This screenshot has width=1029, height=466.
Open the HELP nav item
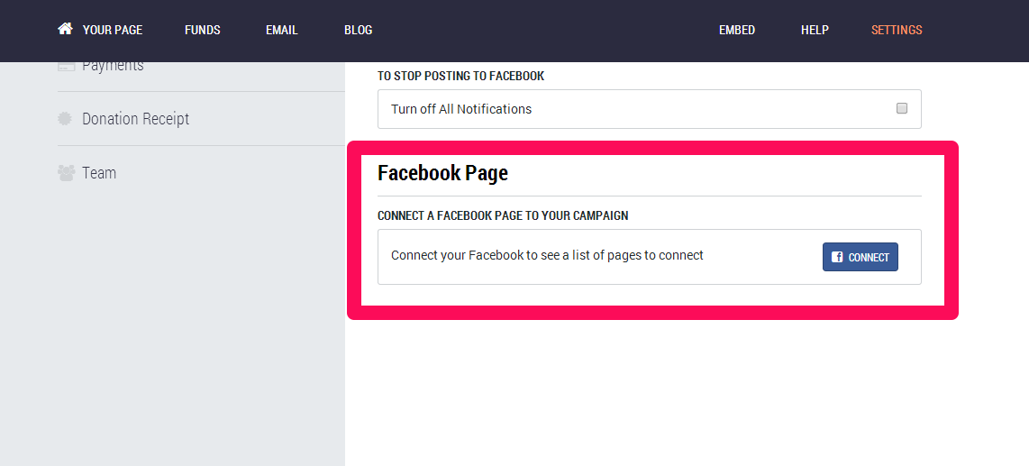(x=815, y=30)
